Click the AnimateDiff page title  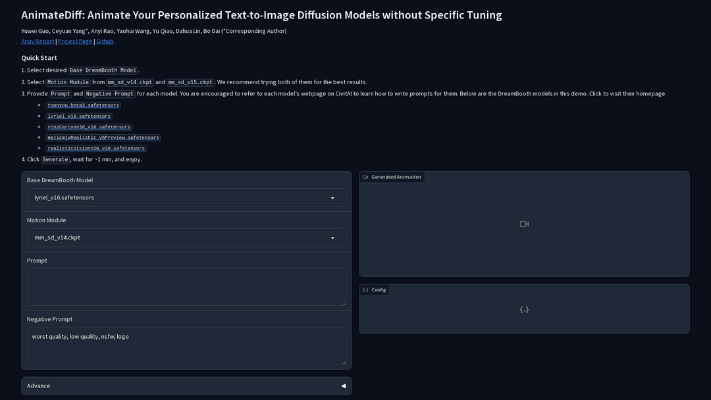pyautogui.click(x=261, y=15)
